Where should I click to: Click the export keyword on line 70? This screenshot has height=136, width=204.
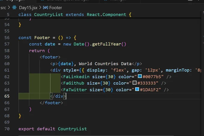tap(26, 129)
